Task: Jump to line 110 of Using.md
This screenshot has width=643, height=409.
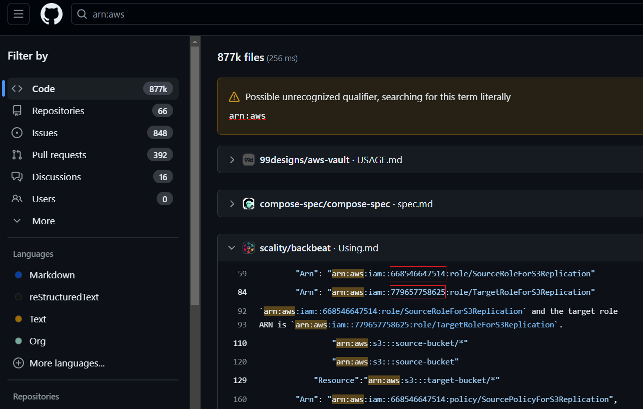Action: (240, 343)
